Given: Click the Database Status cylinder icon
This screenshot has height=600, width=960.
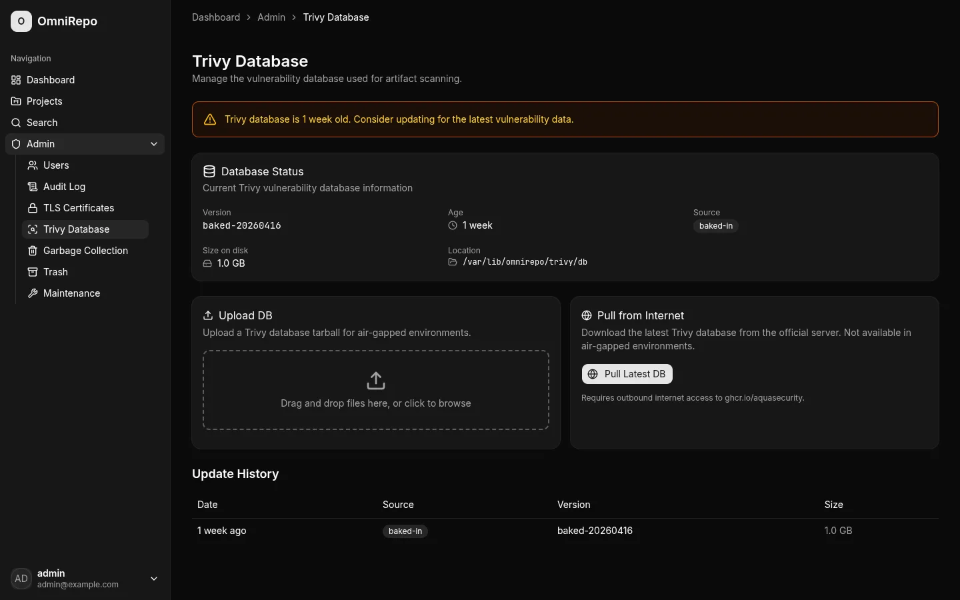Looking at the screenshot, I should click(x=209, y=171).
